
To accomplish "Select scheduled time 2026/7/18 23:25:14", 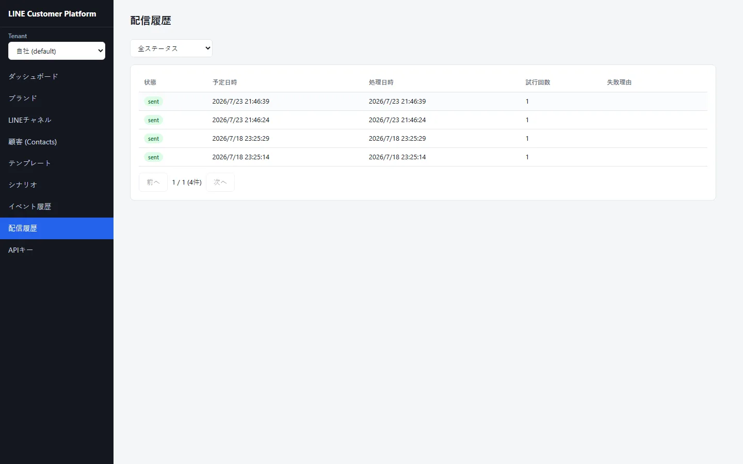I will click(x=241, y=157).
